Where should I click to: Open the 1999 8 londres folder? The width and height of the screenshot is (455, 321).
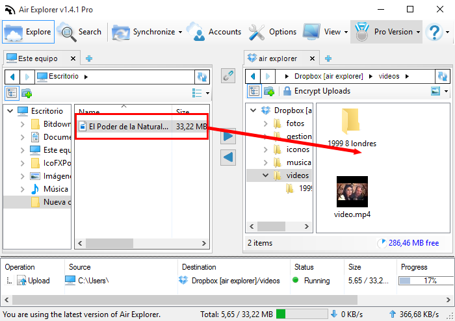click(352, 127)
